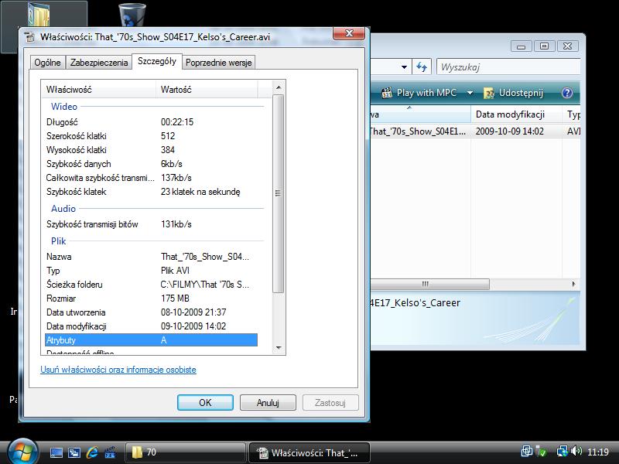
Task: Click the Play with MPC toolbar icon
Action: (387, 93)
